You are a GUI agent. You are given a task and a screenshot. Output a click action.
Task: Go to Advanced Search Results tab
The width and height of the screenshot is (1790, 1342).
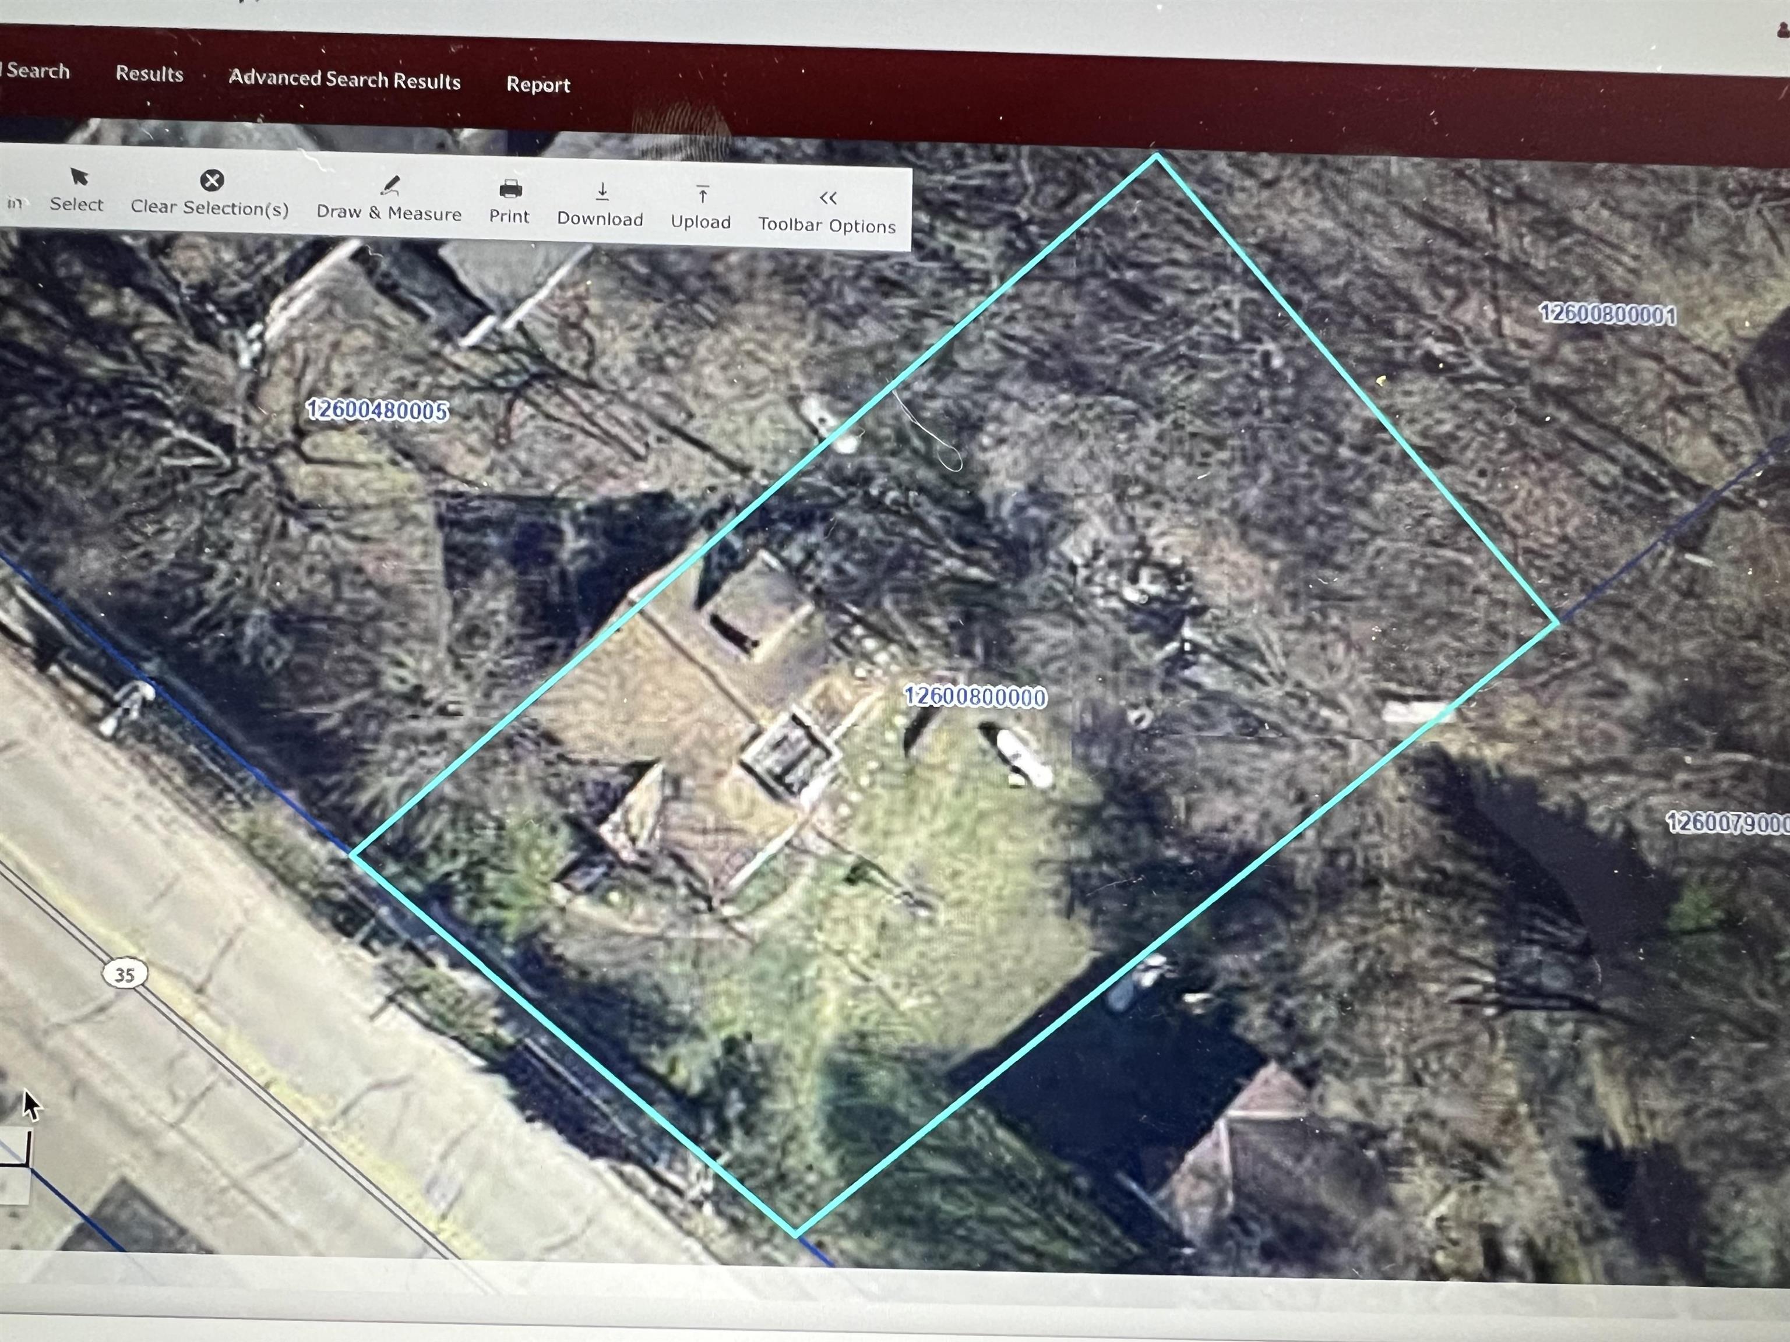click(345, 79)
